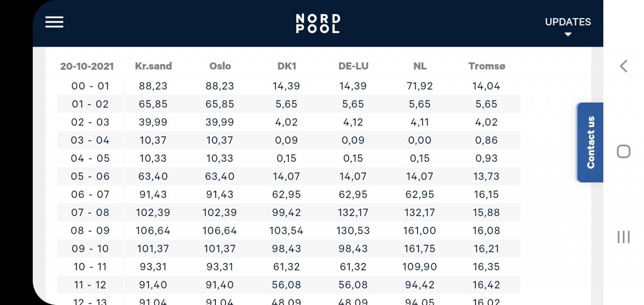
Task: Select the NL column header
Action: pyautogui.click(x=420, y=66)
